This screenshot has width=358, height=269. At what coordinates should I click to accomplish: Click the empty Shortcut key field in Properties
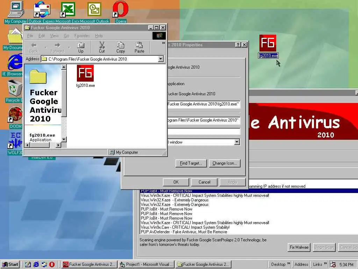tap(204, 131)
